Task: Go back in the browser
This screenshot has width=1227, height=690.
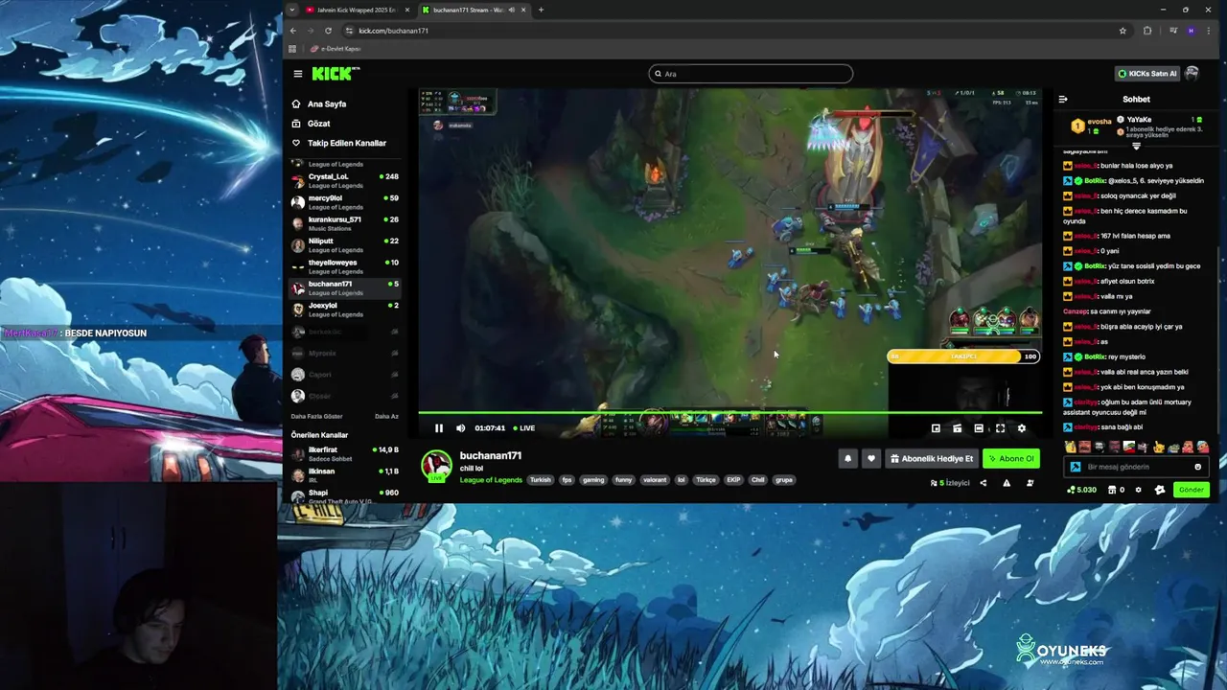Action: pyautogui.click(x=293, y=31)
